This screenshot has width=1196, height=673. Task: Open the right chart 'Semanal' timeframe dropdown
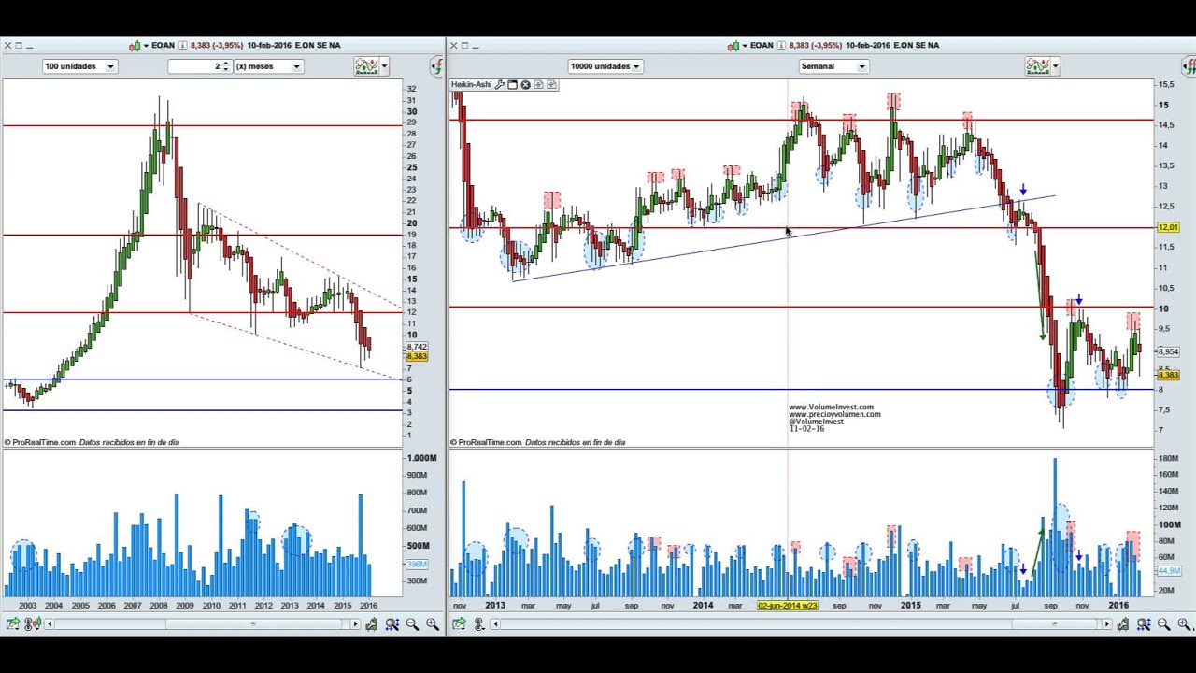tap(833, 66)
